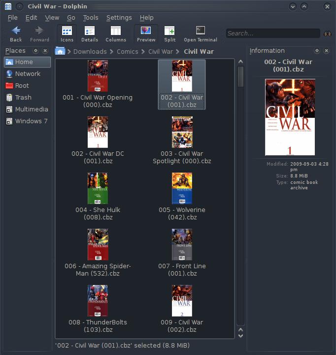Viewport: 336px width, 355px height.
Task: Select Network in Places panel
Action: coord(28,74)
